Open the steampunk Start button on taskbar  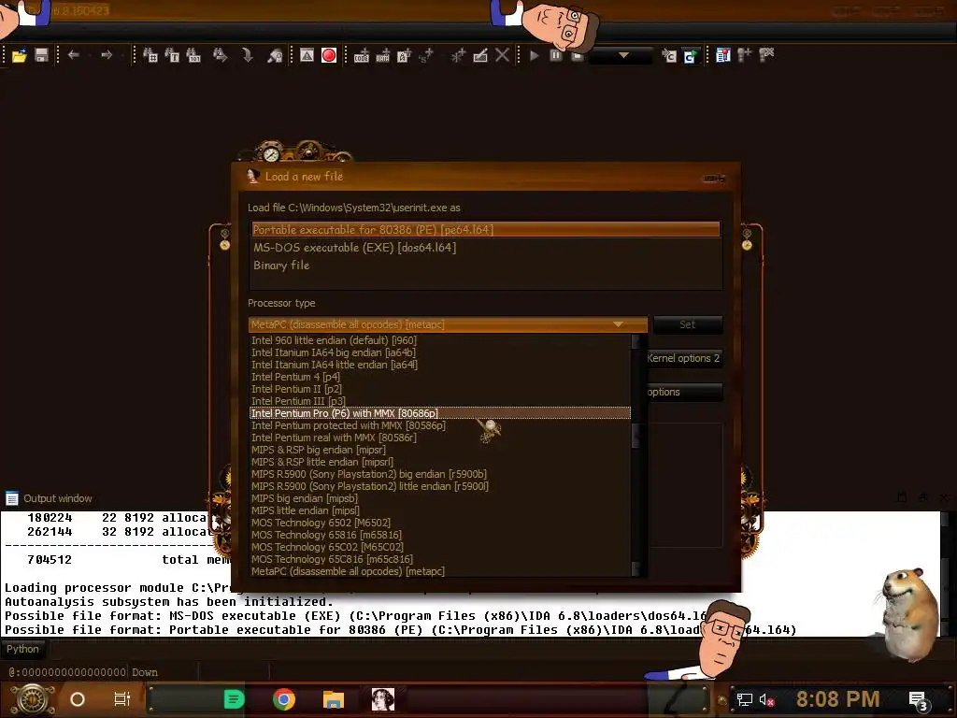[33, 699]
